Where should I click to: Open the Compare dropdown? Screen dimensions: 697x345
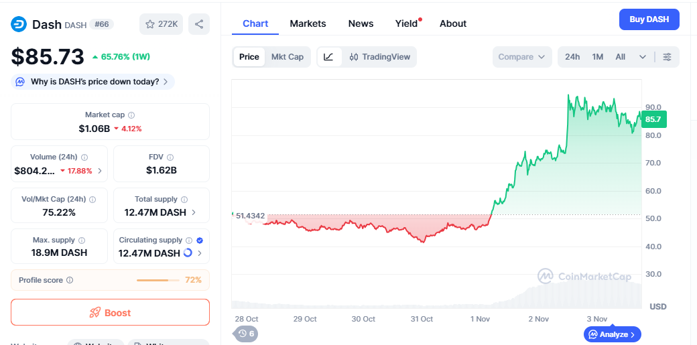521,57
